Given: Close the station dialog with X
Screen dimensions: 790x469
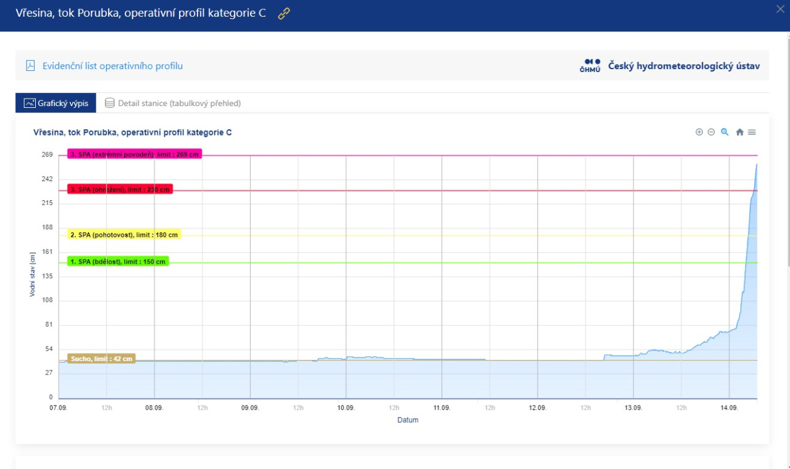Looking at the screenshot, I should (x=780, y=9).
